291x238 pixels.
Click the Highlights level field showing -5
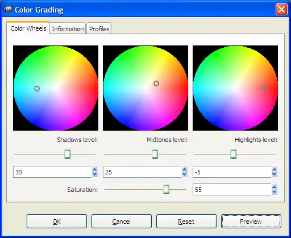232,172
